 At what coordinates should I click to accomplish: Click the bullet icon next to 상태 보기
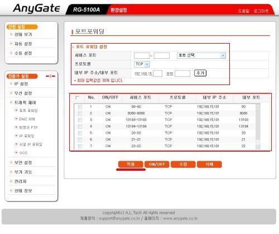coord(11,34)
